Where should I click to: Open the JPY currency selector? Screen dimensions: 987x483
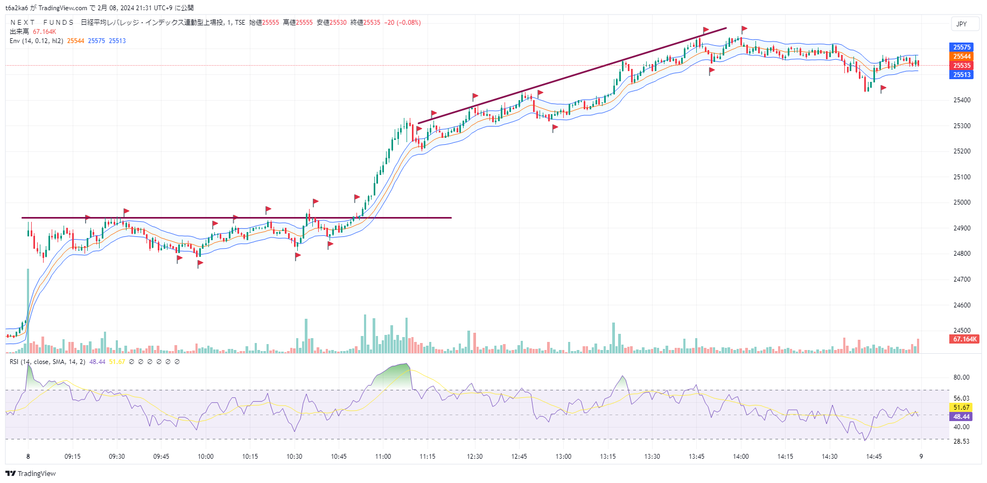(962, 24)
